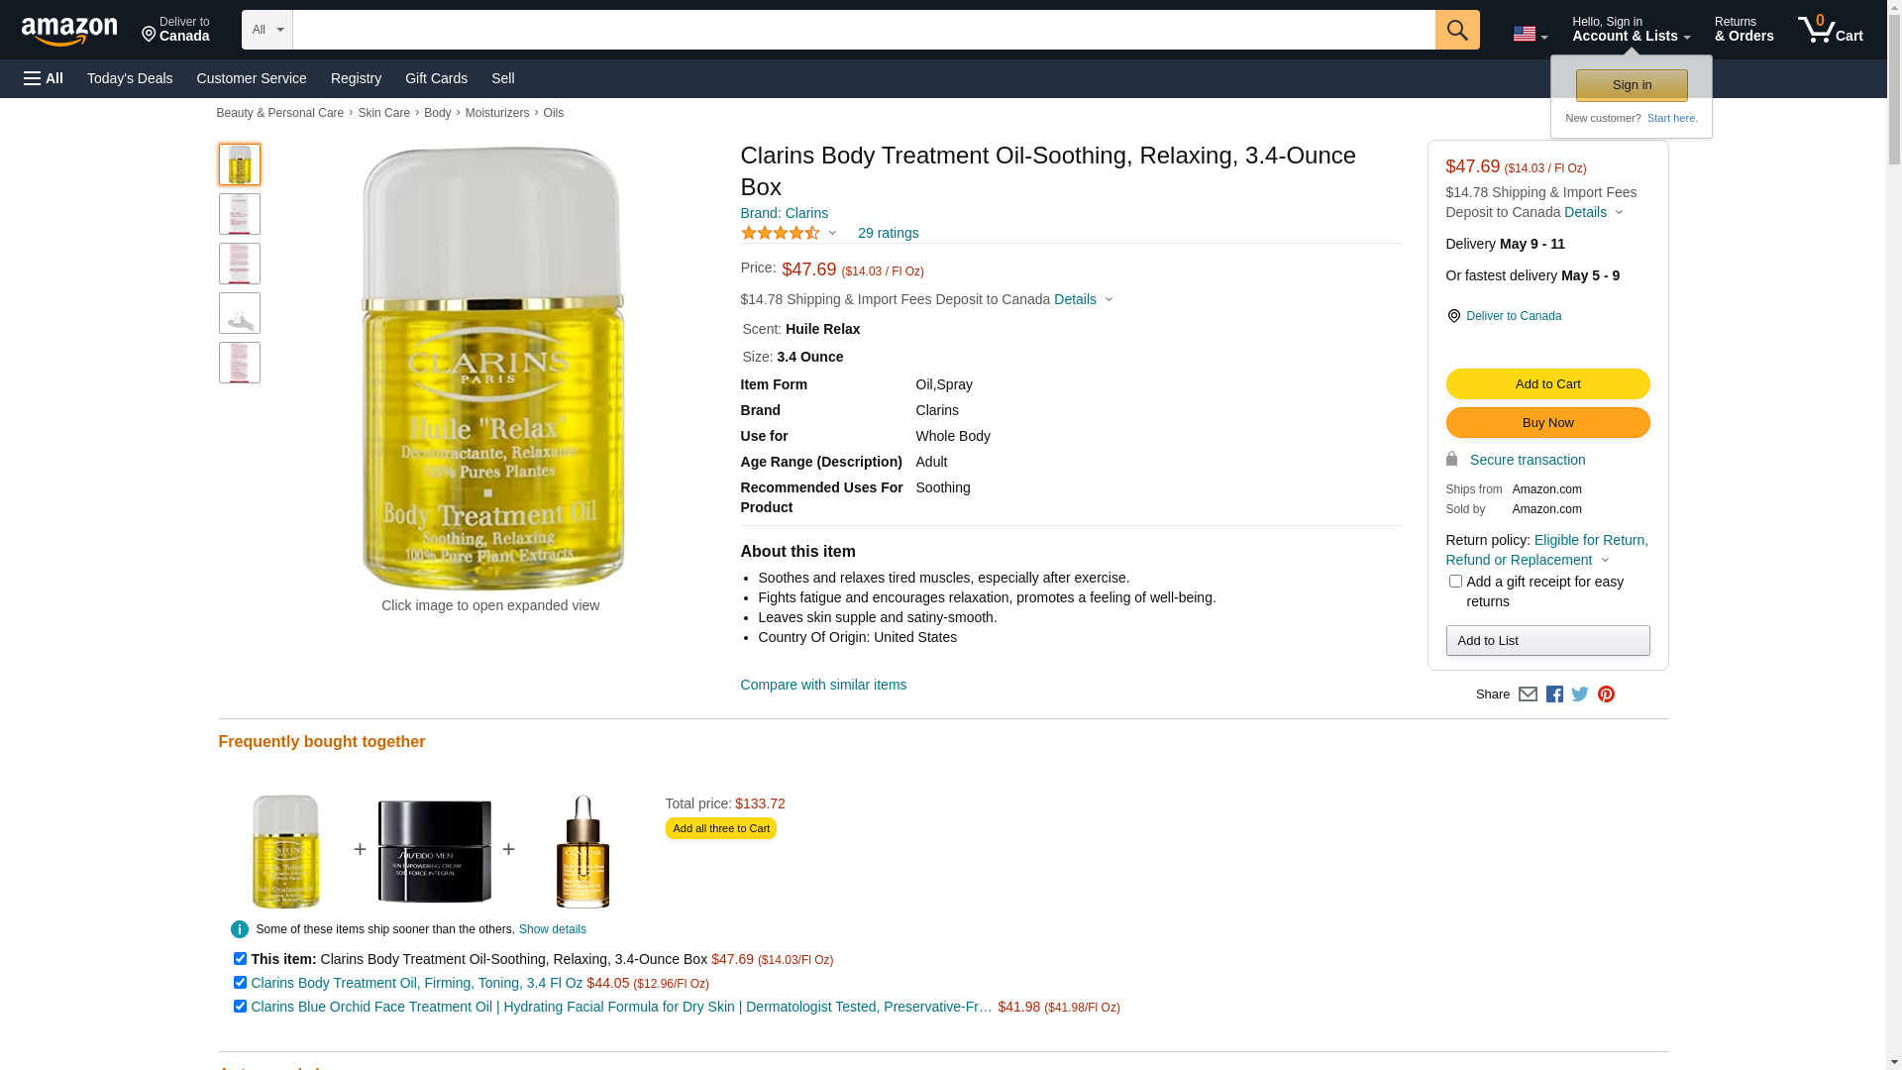Open Compare with similar items link
Image resolution: width=1902 pixels, height=1070 pixels.
tap(823, 685)
